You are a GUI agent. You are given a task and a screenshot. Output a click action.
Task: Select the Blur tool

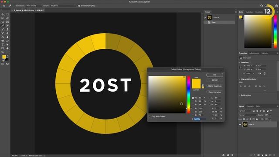[x=7, y=37]
